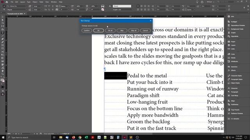
Task: Open the Object menu
Action: click(x=35, y=2)
